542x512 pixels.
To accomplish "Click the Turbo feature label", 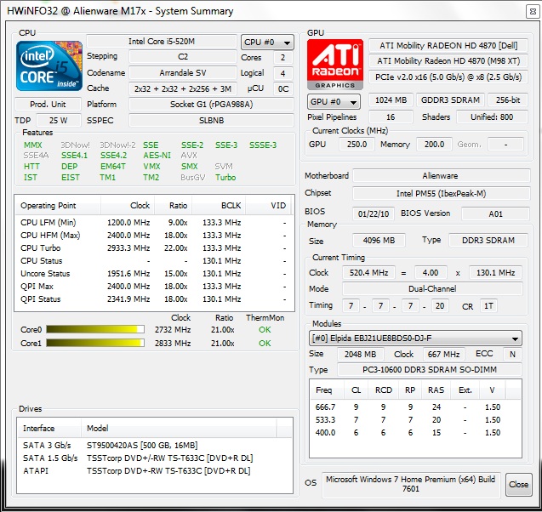I will pyautogui.click(x=225, y=178).
